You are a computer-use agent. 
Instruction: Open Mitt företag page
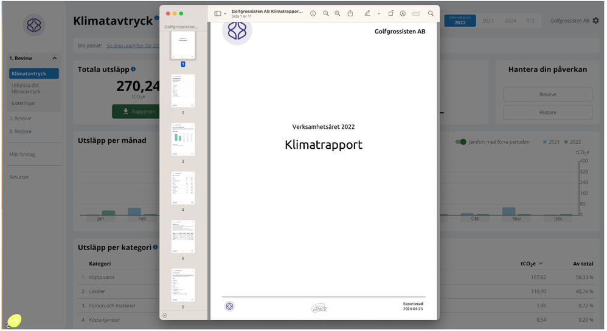22,154
